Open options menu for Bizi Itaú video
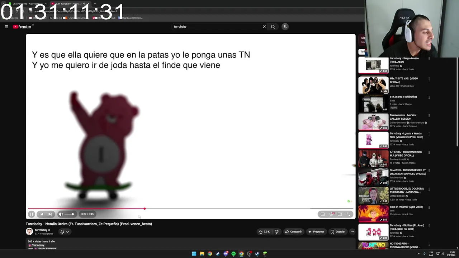 (x=429, y=226)
